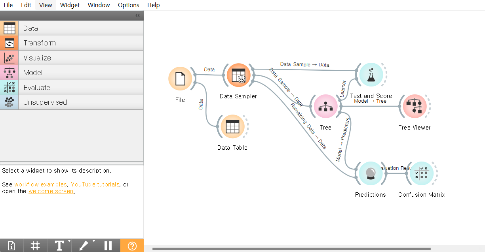Image resolution: width=485 pixels, height=252 pixels.
Task: Open the Widget menu
Action: coord(70,5)
